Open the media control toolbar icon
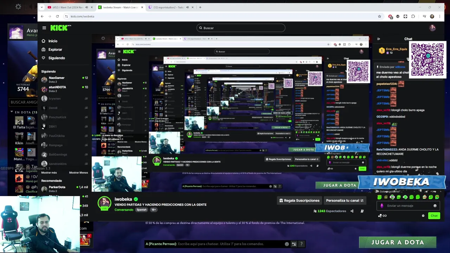The height and width of the screenshot is (253, 450). pos(424,16)
